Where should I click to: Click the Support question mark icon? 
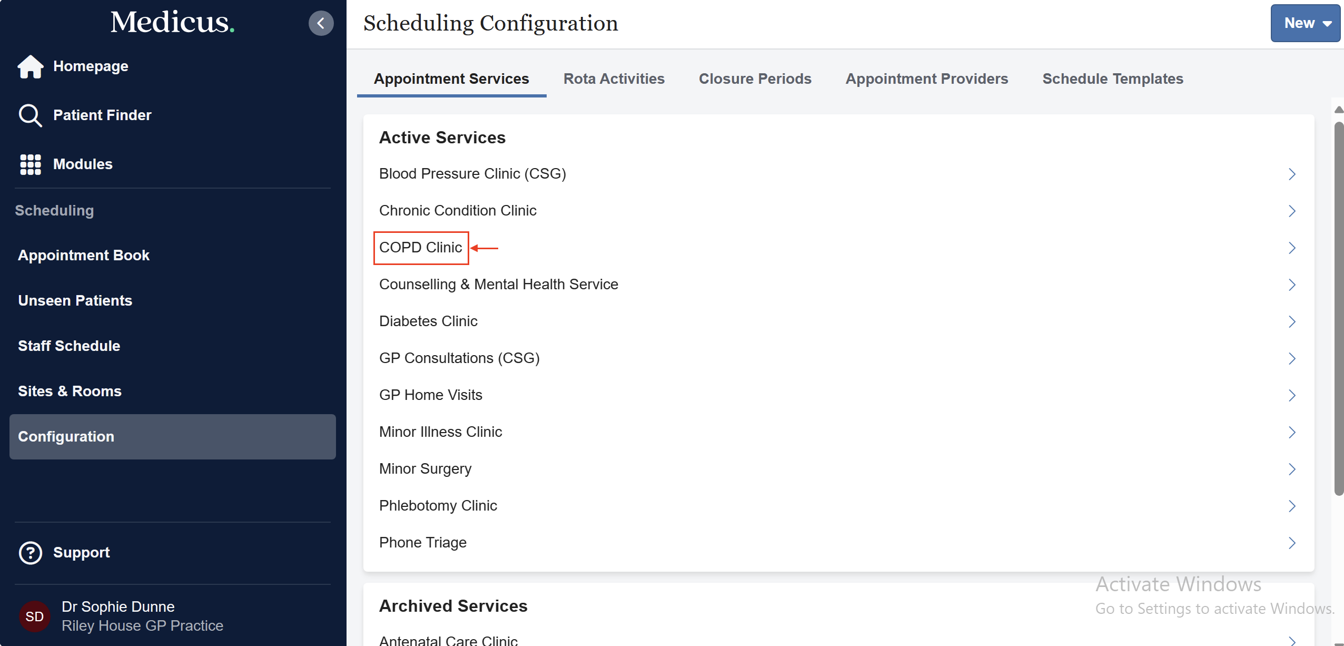(x=30, y=553)
